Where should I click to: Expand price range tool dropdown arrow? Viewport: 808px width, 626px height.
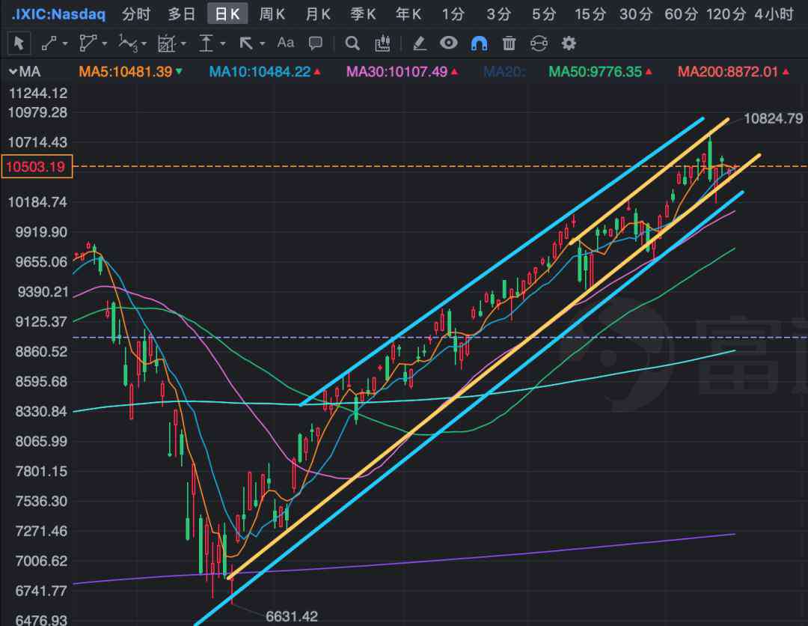(223, 44)
